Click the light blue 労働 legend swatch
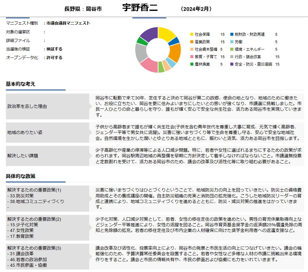Viewport: 308px width, 272px height. click(232, 42)
